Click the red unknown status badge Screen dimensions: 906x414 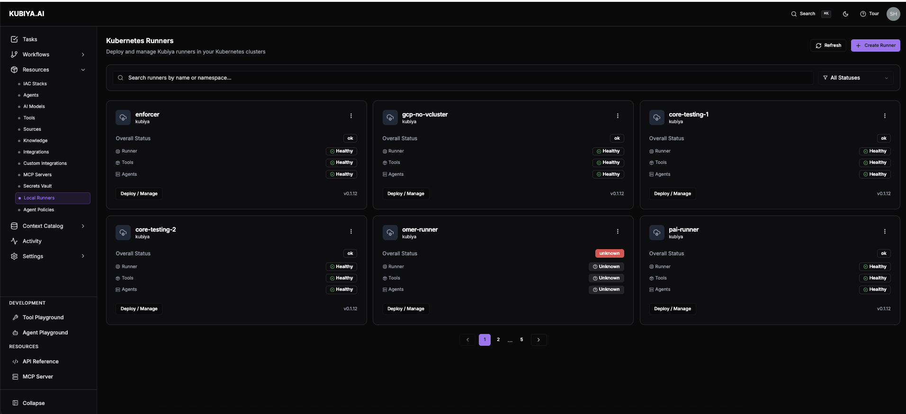(610, 253)
